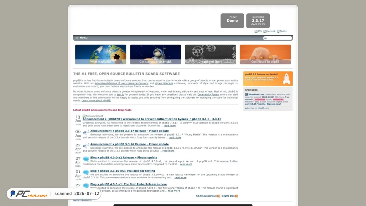Click read more on 4.0.0-a2 Release post
This screenshot has width=366, height=206.
tap(186, 164)
